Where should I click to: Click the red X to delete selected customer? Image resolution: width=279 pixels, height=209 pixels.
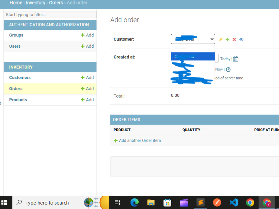(234, 40)
